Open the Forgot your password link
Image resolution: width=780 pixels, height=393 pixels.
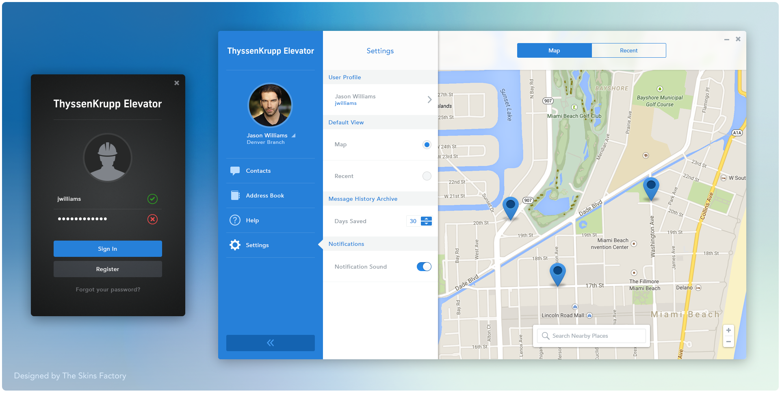tap(107, 289)
